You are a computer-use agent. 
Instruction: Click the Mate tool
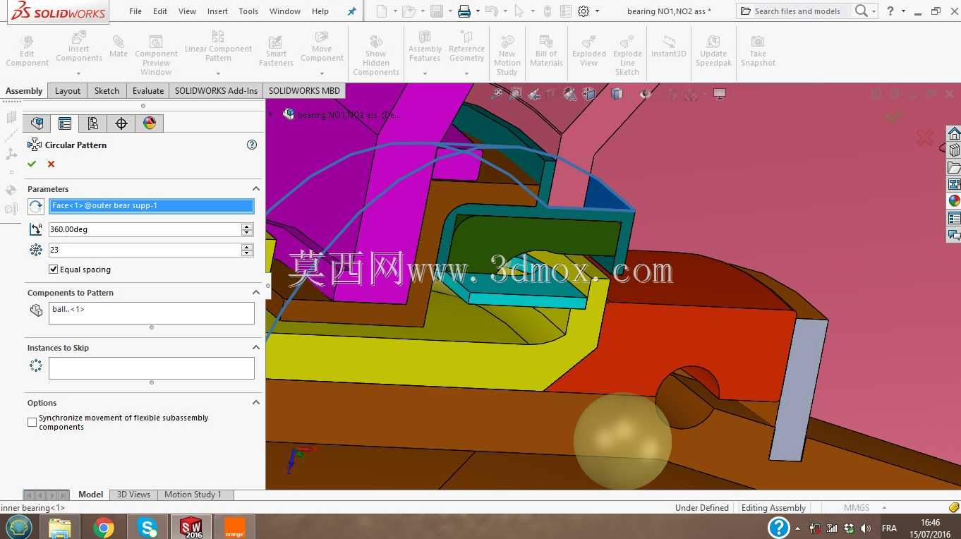(119, 46)
